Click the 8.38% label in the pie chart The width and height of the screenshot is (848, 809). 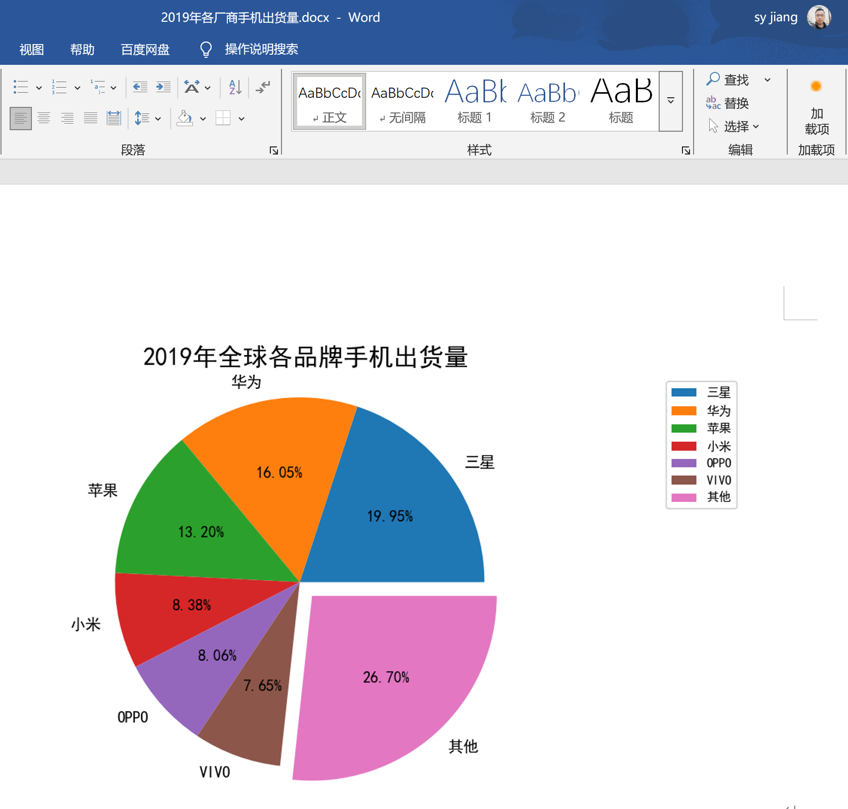pyautogui.click(x=191, y=605)
